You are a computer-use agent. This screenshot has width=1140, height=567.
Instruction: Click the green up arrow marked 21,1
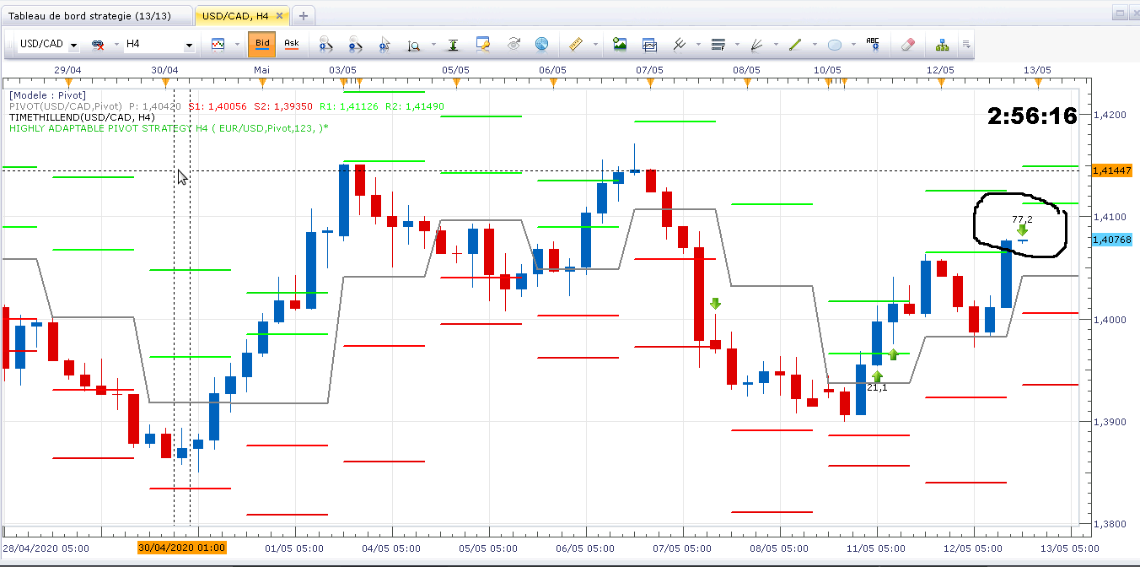[877, 376]
